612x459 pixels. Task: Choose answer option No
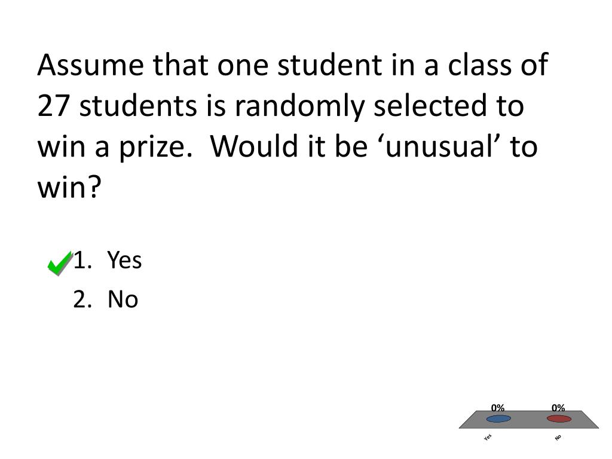click(x=123, y=299)
